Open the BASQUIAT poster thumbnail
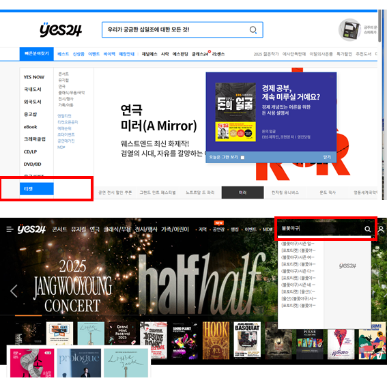Image resolution: width=387 pixels, height=387 pixels. (x=247, y=340)
